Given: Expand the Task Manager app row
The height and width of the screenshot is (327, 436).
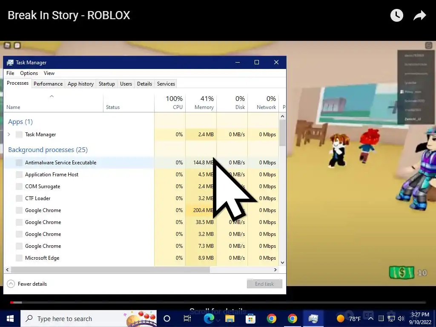Looking at the screenshot, I should pos(9,134).
